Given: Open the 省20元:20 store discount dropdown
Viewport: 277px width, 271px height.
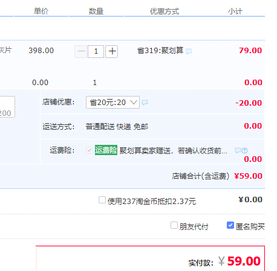Looking at the screenshot, I should (x=112, y=103).
